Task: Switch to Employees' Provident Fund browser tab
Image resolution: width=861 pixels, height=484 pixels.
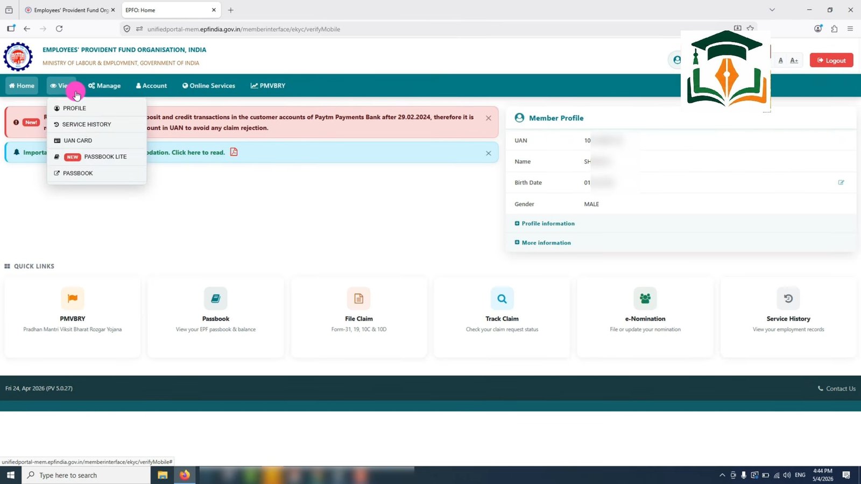Action: point(70,10)
